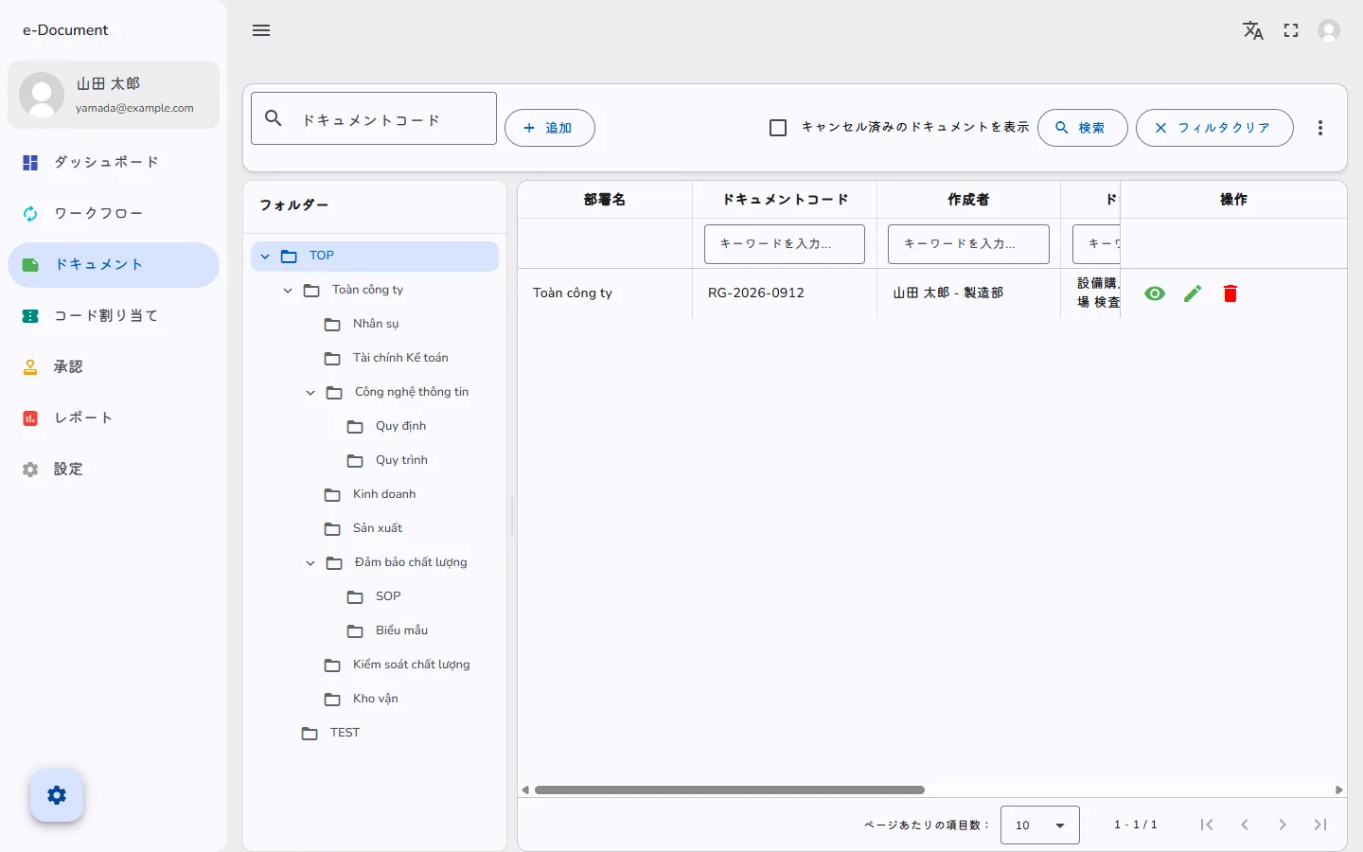This screenshot has height=852, width=1363.
Task: Click the フィルタクリア button
Action: point(1214,128)
